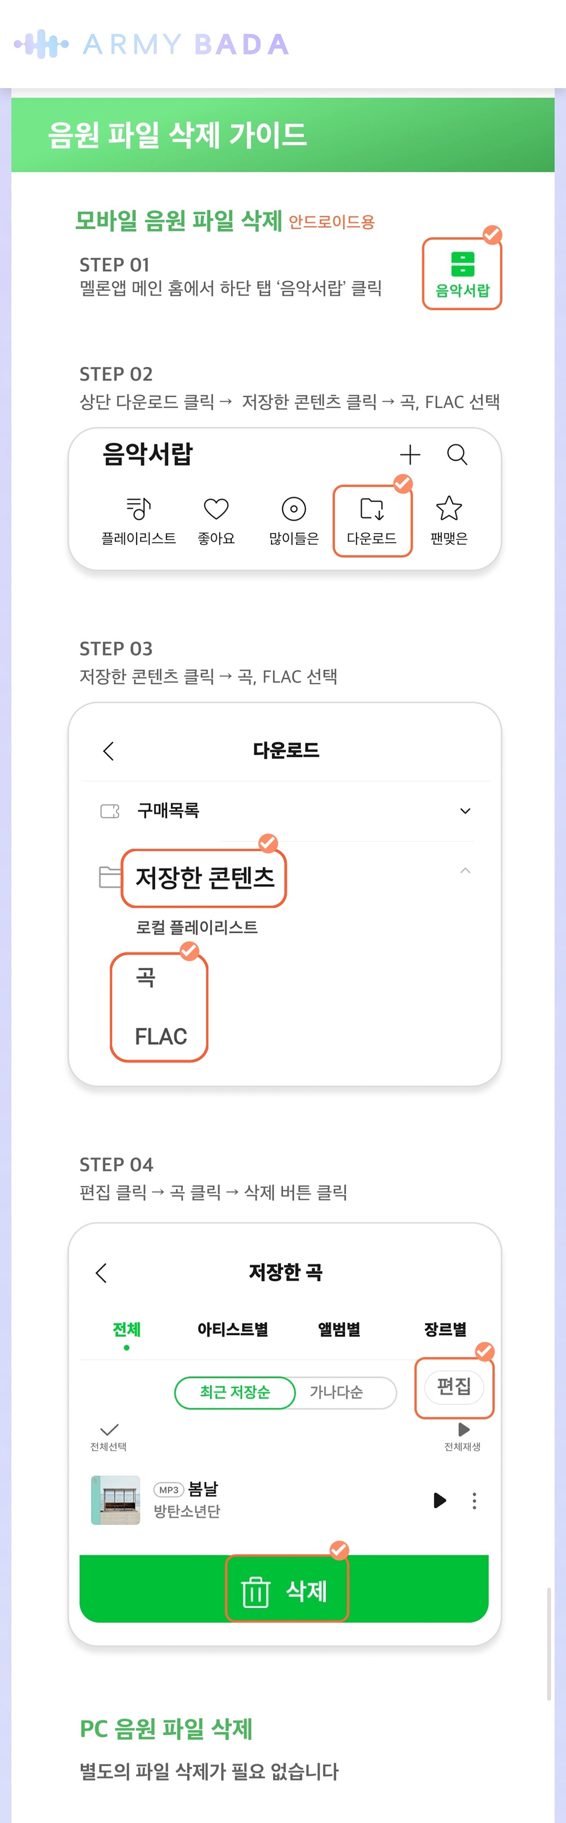
Task: Tap the 좋아요 heart icon
Action: (x=216, y=508)
